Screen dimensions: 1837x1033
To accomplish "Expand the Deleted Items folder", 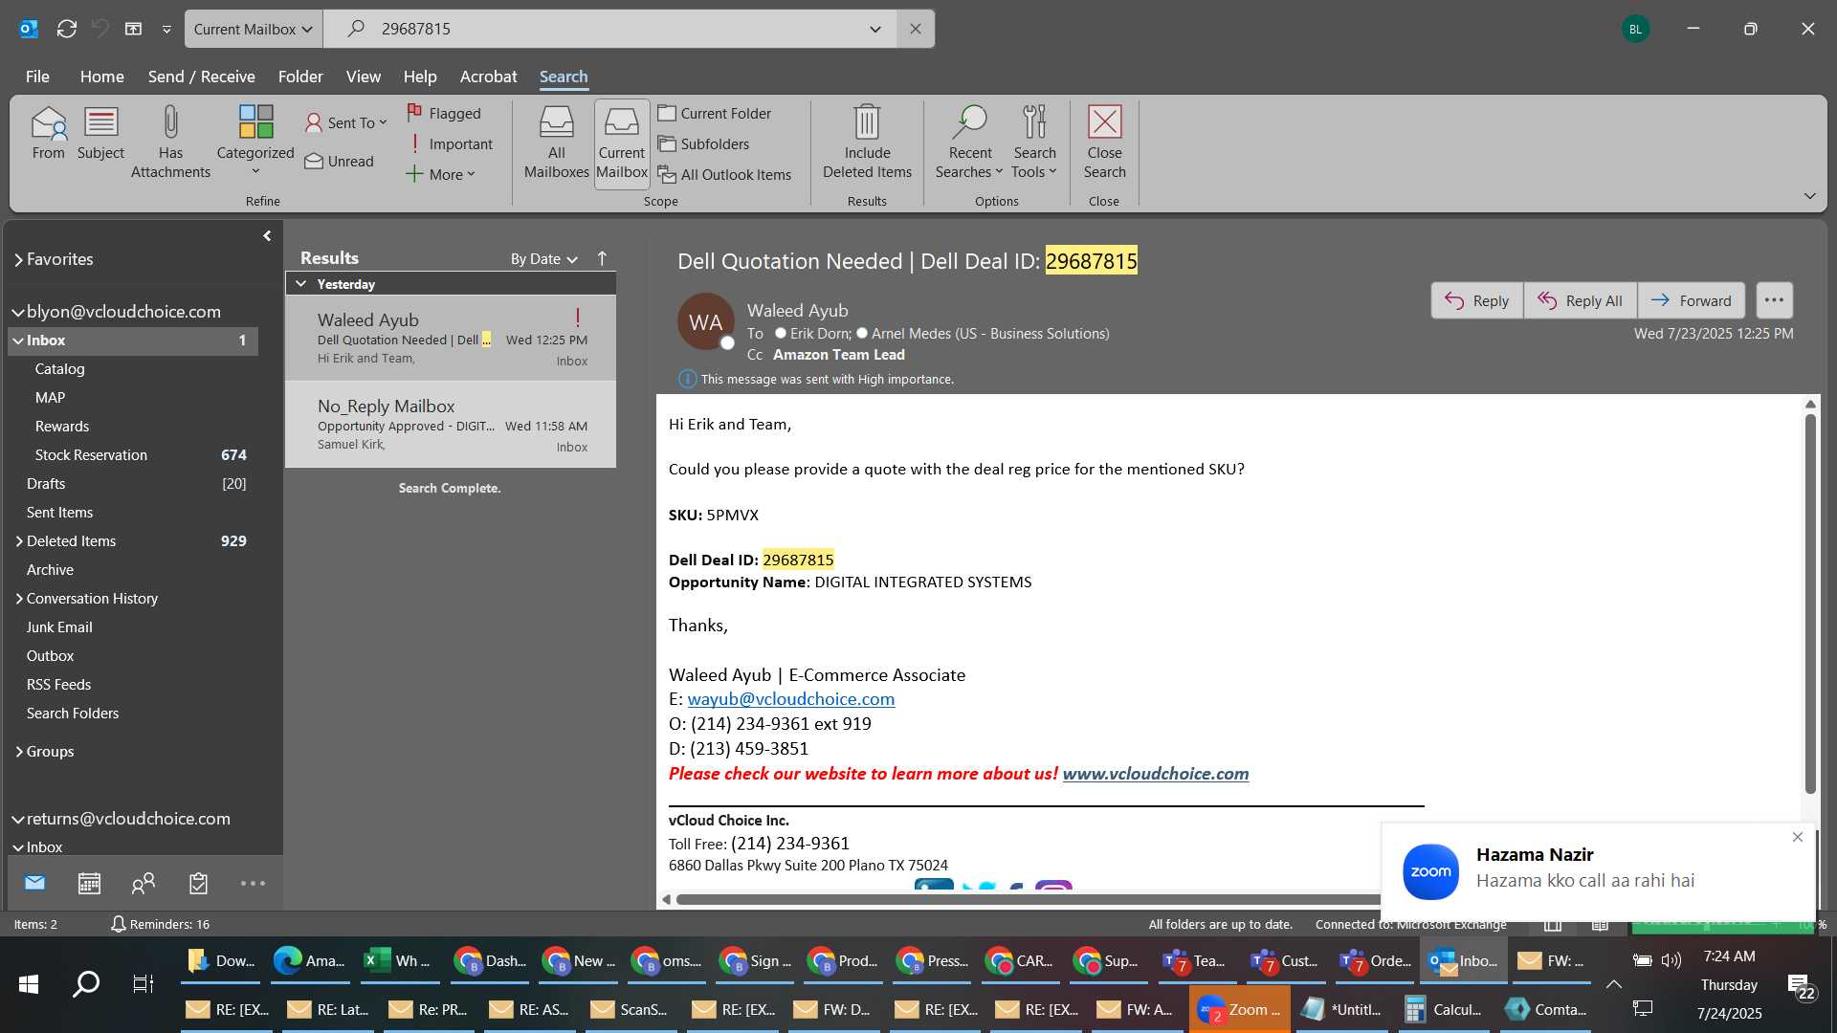I will 18,541.
